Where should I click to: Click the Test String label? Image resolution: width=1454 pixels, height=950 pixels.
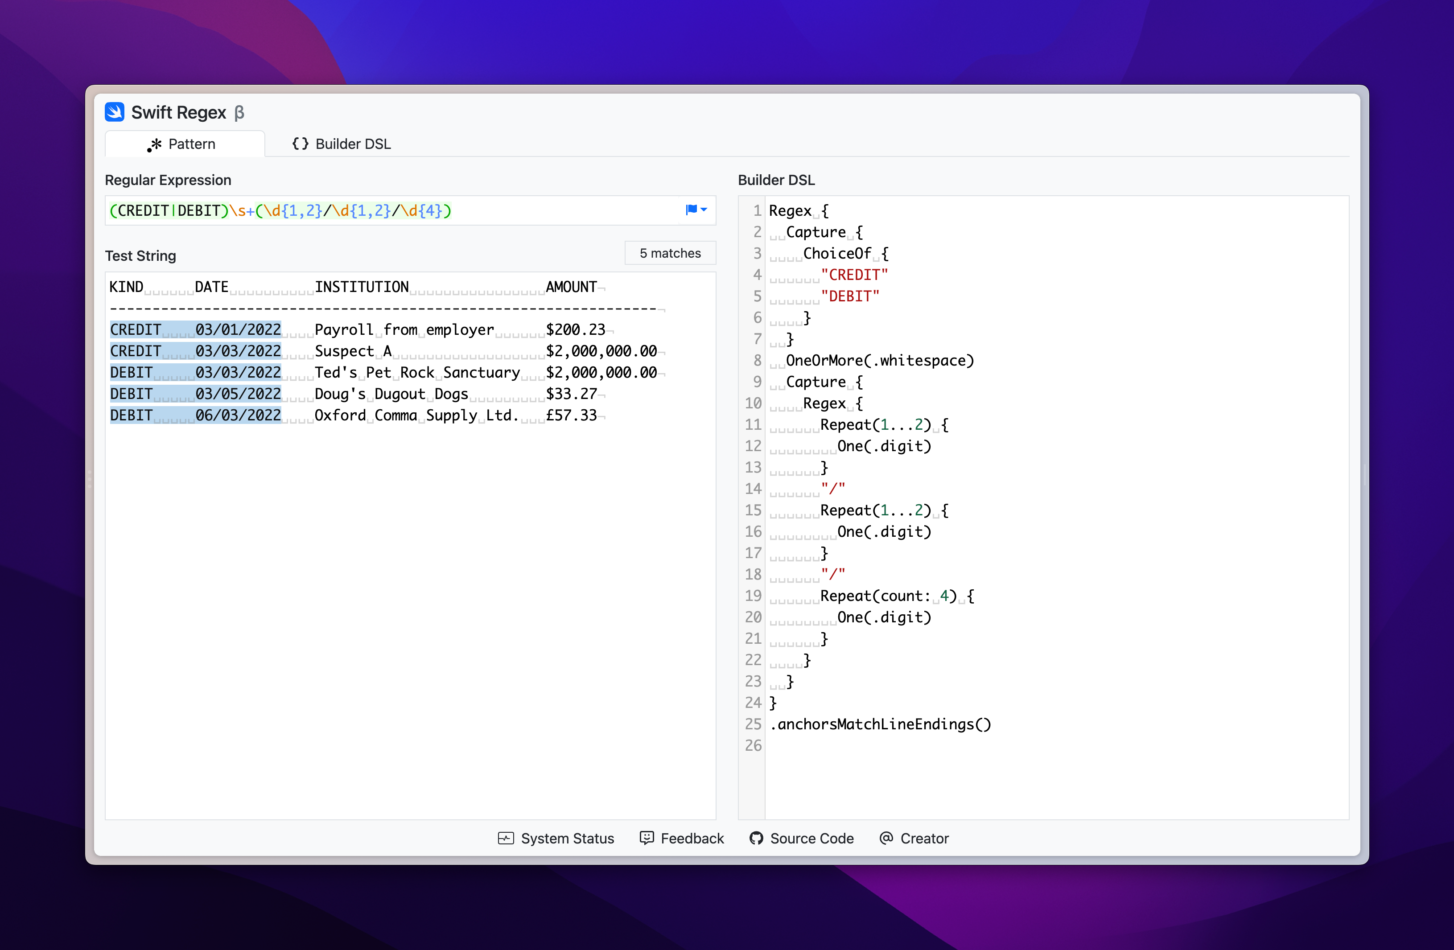tap(140, 255)
